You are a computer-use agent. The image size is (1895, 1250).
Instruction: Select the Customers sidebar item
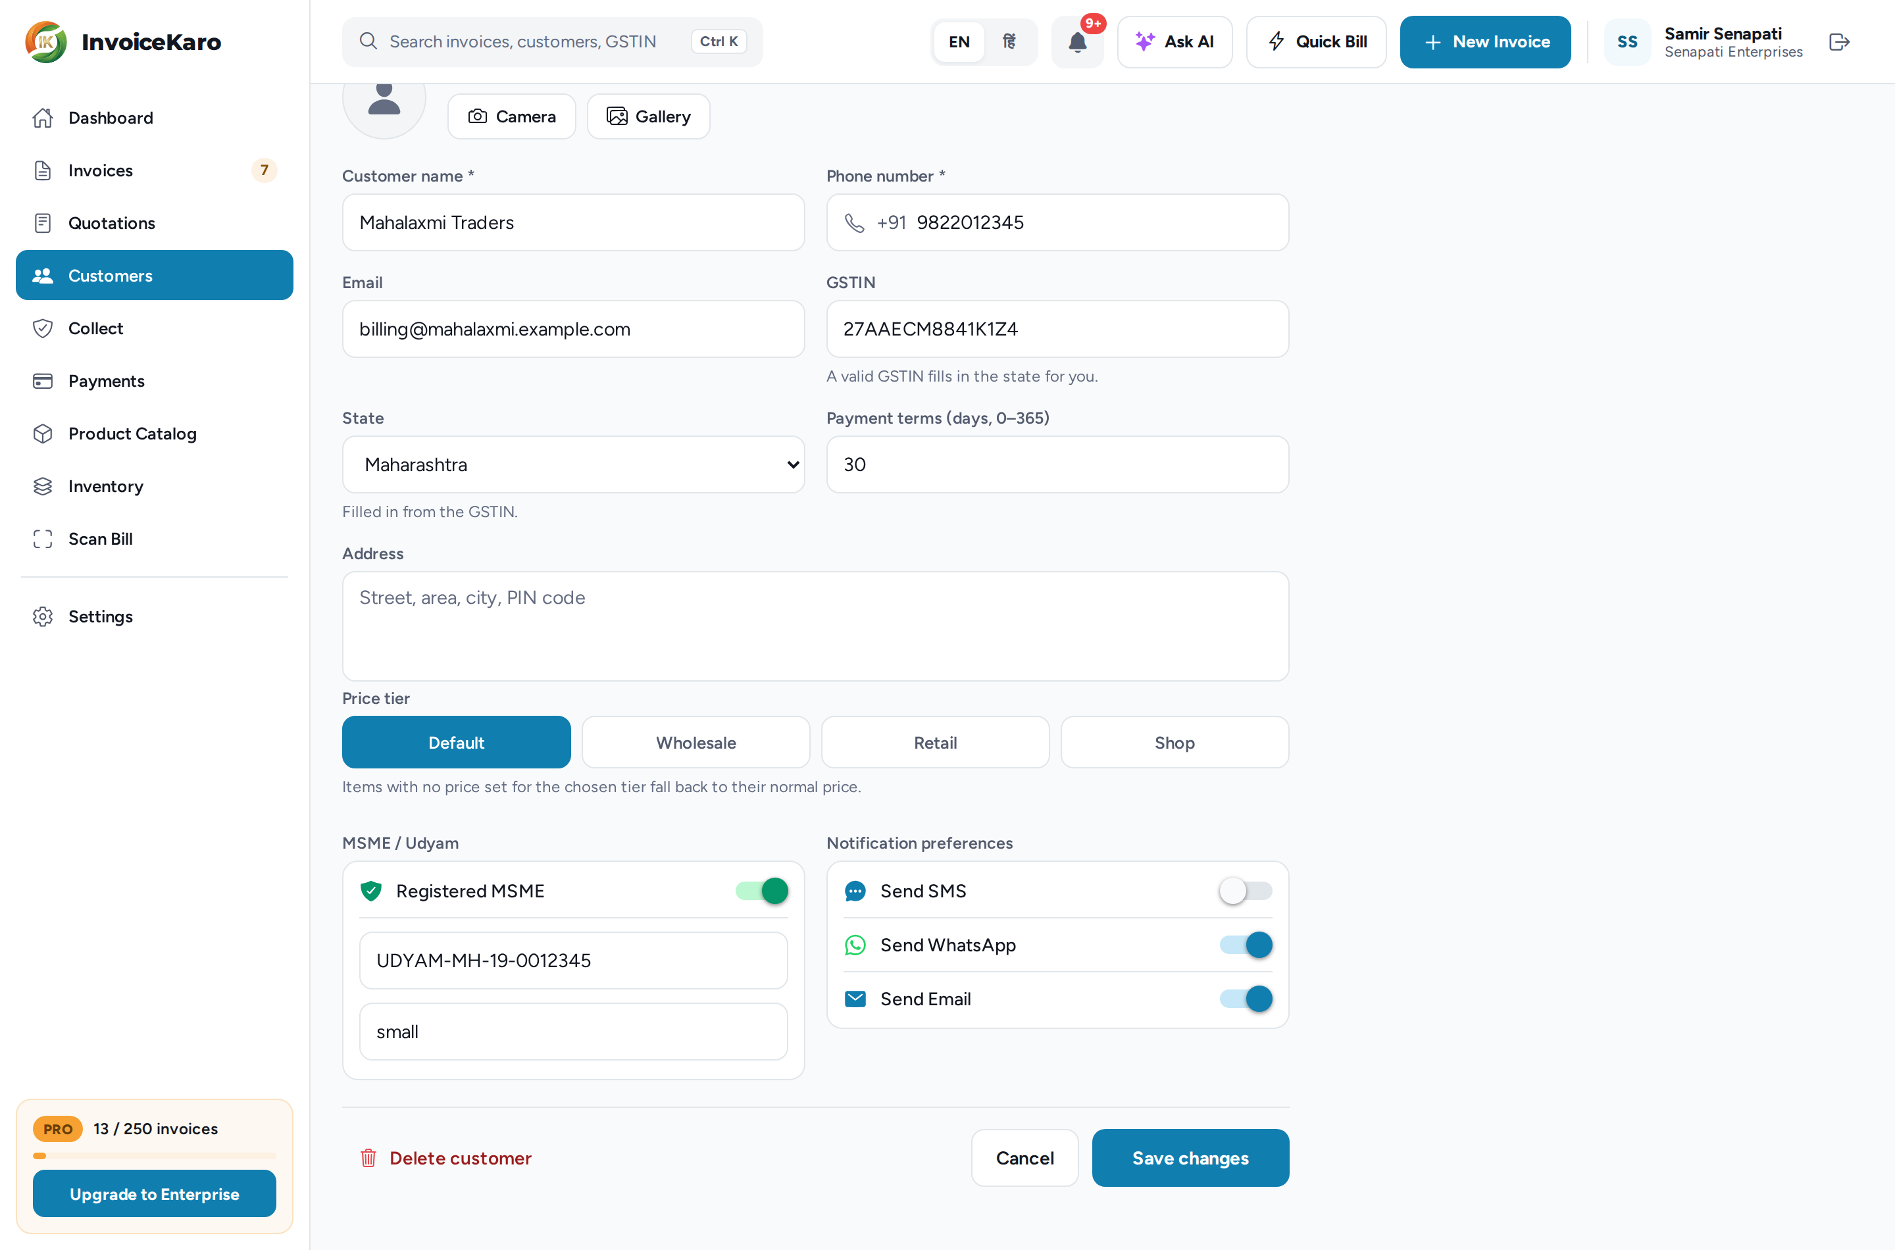click(x=155, y=276)
